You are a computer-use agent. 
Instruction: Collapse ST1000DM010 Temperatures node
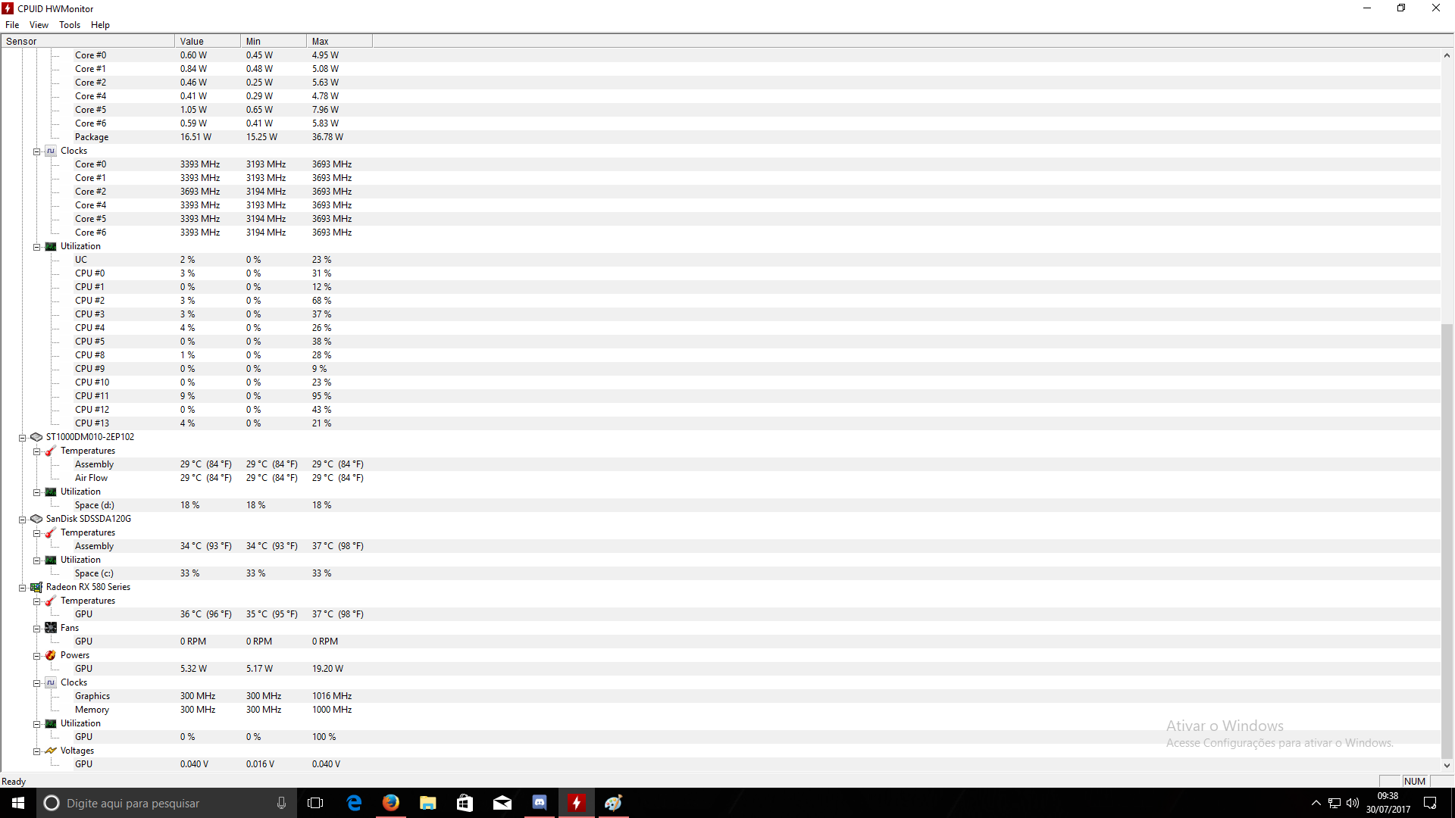pos(36,451)
